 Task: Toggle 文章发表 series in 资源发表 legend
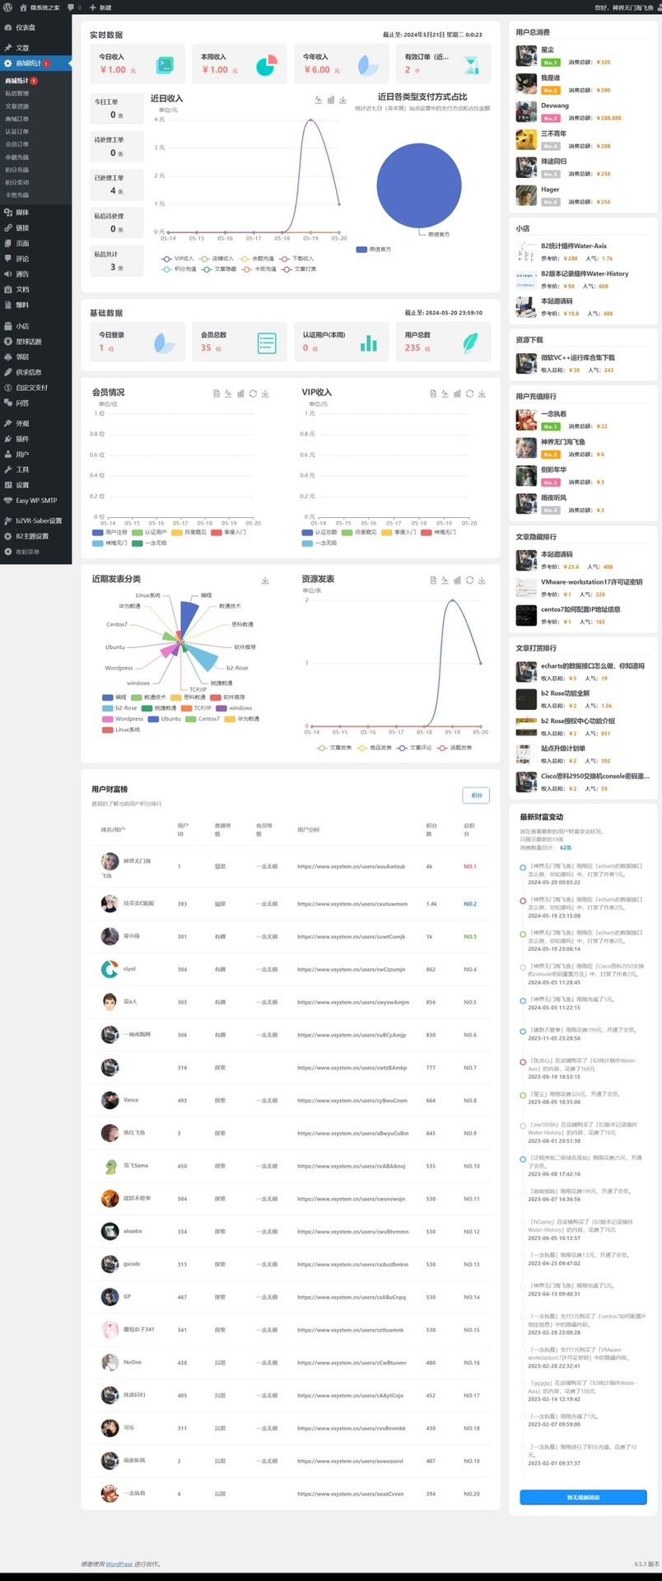pos(334,748)
